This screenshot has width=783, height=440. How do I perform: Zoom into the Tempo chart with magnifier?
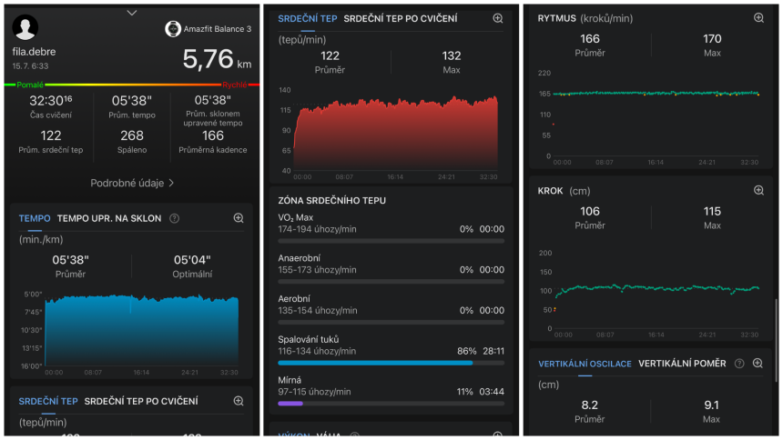[x=239, y=218]
